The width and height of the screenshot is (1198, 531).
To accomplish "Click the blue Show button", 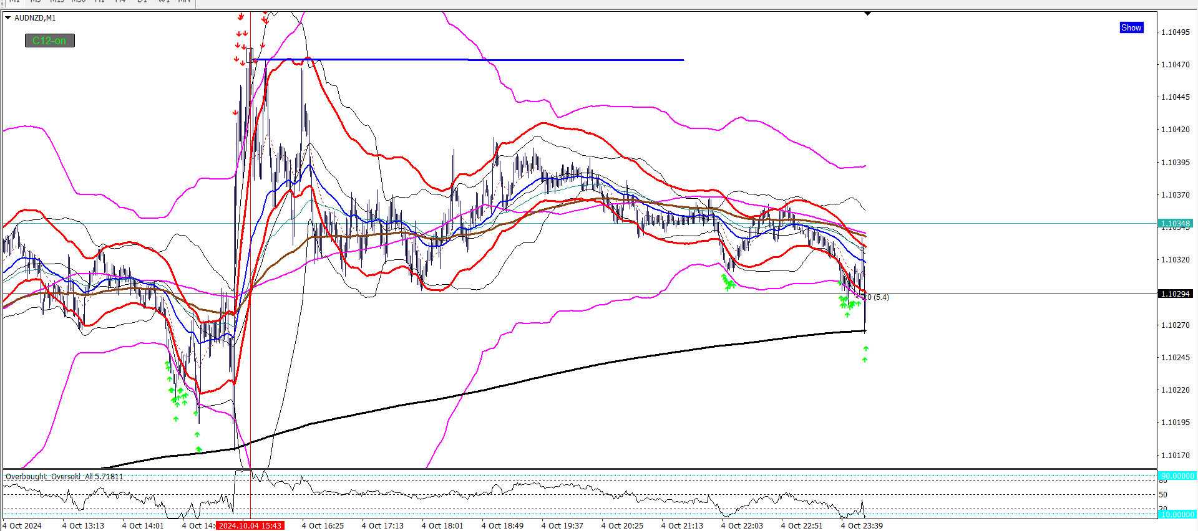I will pyautogui.click(x=1131, y=27).
